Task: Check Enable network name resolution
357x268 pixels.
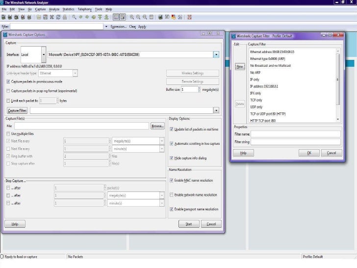Action: coord(172,195)
